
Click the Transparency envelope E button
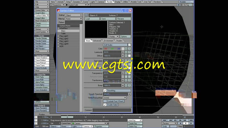pos(126,73)
